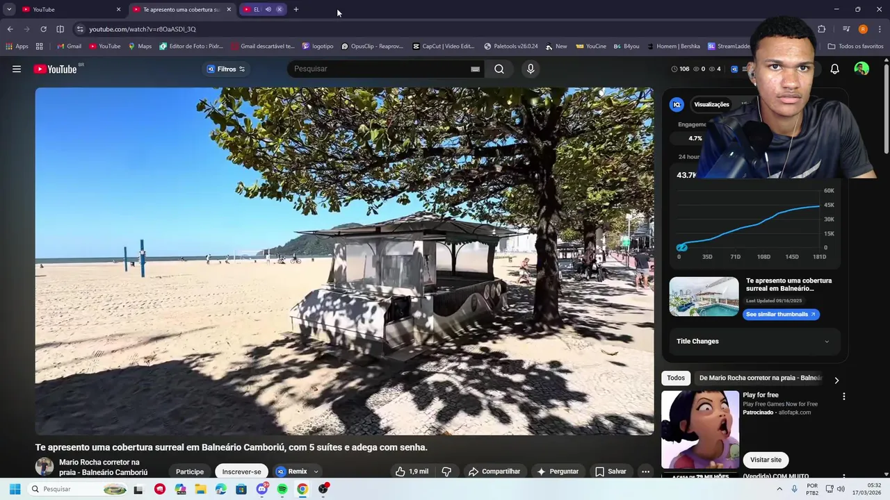Start voice search with the microphone

(531, 69)
